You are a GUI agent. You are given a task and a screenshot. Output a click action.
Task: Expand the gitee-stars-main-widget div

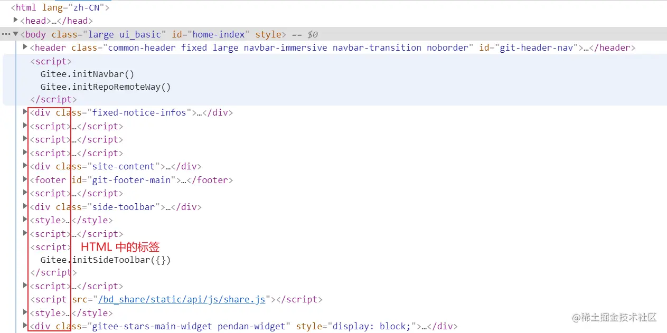(25, 326)
